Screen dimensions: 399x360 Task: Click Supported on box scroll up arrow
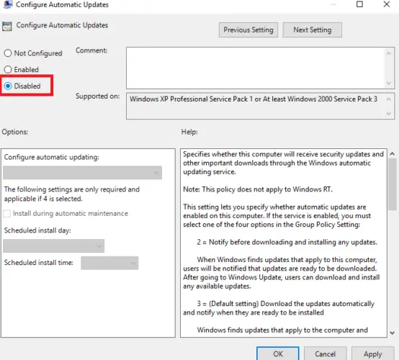pyautogui.click(x=389, y=99)
